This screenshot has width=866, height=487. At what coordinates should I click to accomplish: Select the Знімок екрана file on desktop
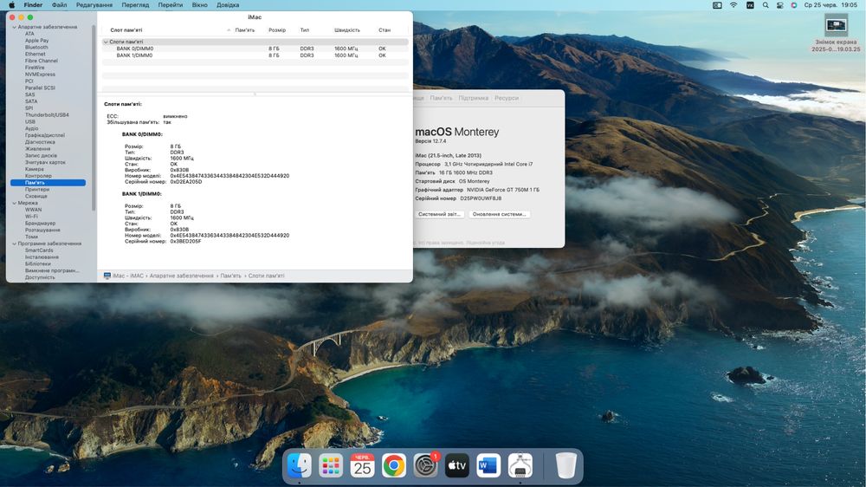pos(837,33)
